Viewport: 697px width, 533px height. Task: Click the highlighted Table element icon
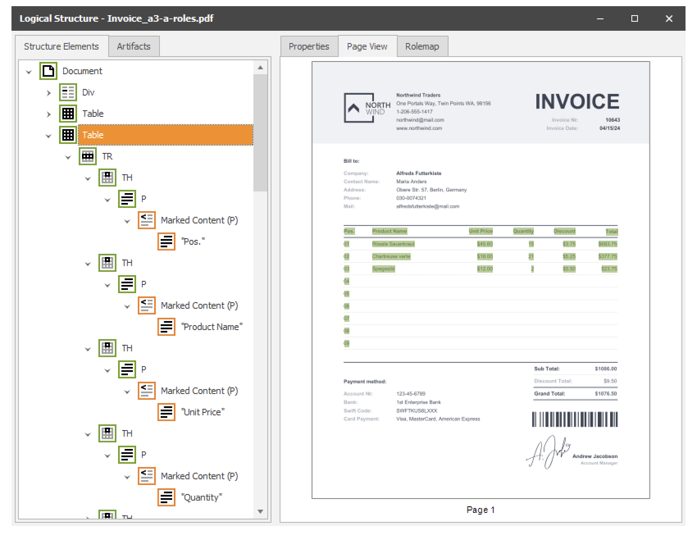point(68,135)
